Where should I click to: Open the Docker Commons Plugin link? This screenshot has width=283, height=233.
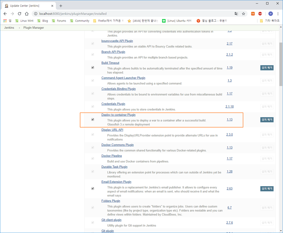pyautogui.click(x=118, y=145)
